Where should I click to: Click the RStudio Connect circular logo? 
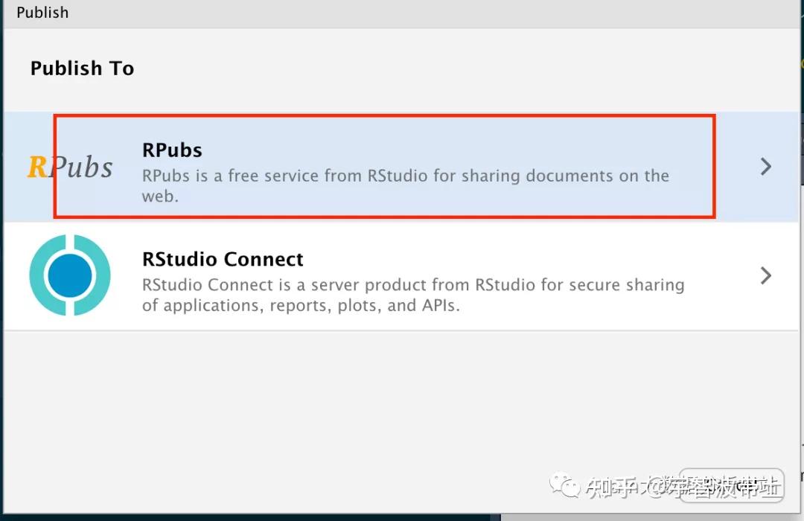70,275
